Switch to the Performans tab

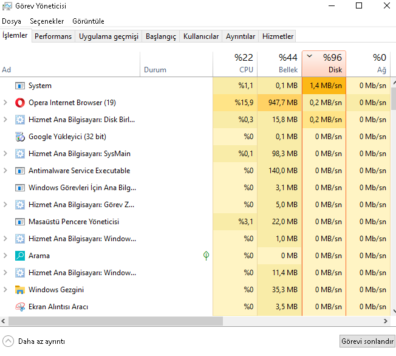coord(53,36)
